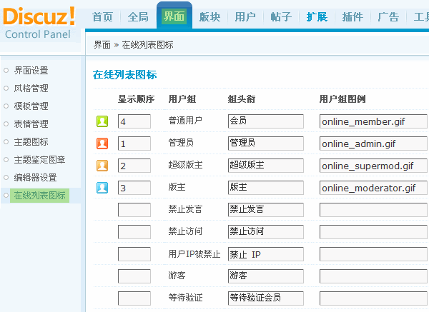Click the Discuz! logo
The image size is (429, 312).
(x=39, y=16)
